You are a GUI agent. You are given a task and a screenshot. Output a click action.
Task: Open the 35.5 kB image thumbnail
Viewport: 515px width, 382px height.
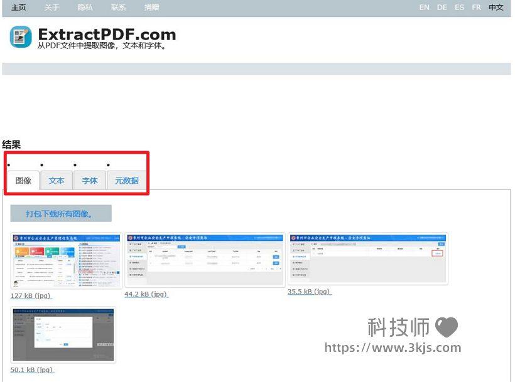pos(368,258)
